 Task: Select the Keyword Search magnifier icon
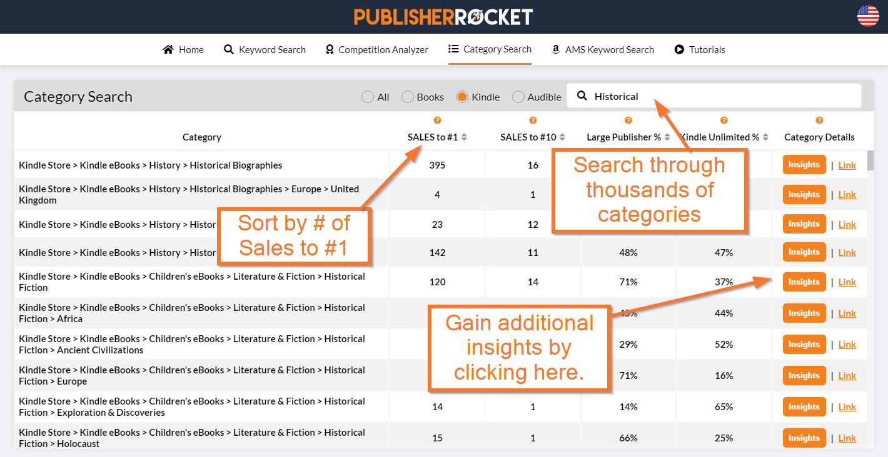tap(228, 49)
